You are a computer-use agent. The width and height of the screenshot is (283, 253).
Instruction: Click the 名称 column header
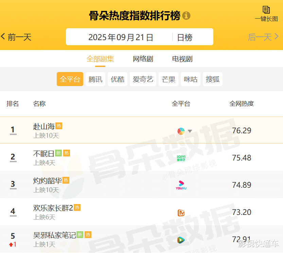(x=39, y=104)
